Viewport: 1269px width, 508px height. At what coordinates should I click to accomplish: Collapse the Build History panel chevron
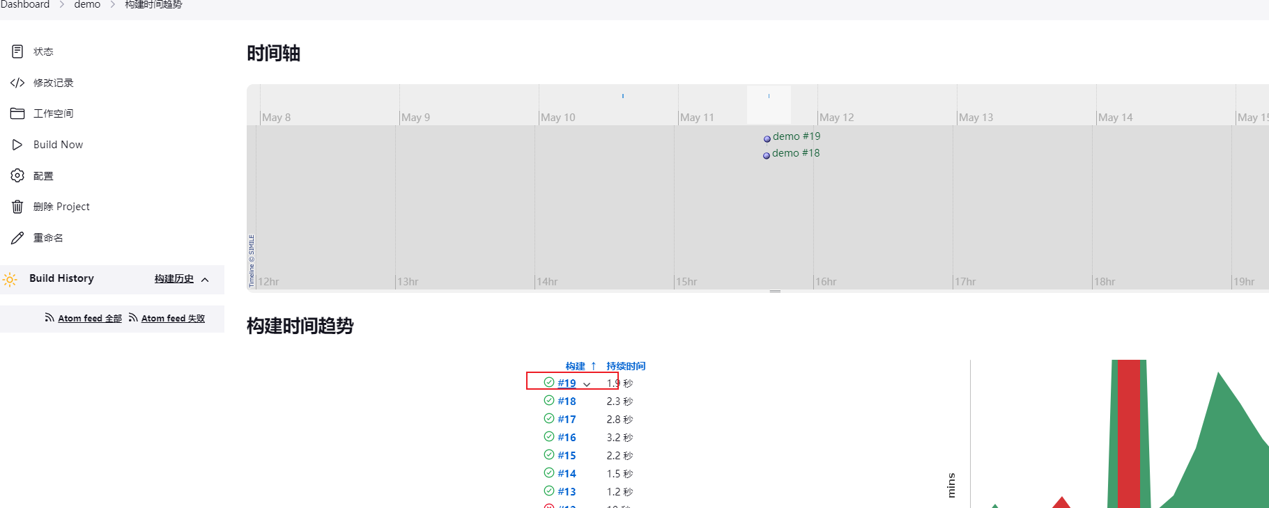205,280
